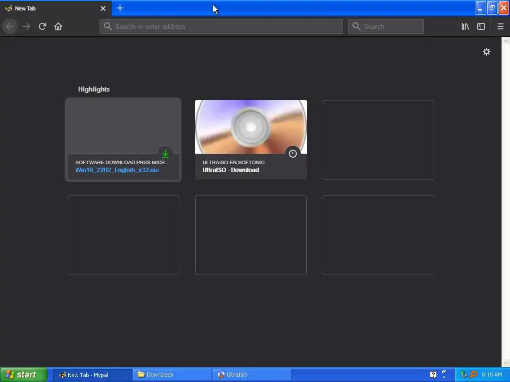
Task: Open the Library bookshelf icon
Action: [465, 26]
